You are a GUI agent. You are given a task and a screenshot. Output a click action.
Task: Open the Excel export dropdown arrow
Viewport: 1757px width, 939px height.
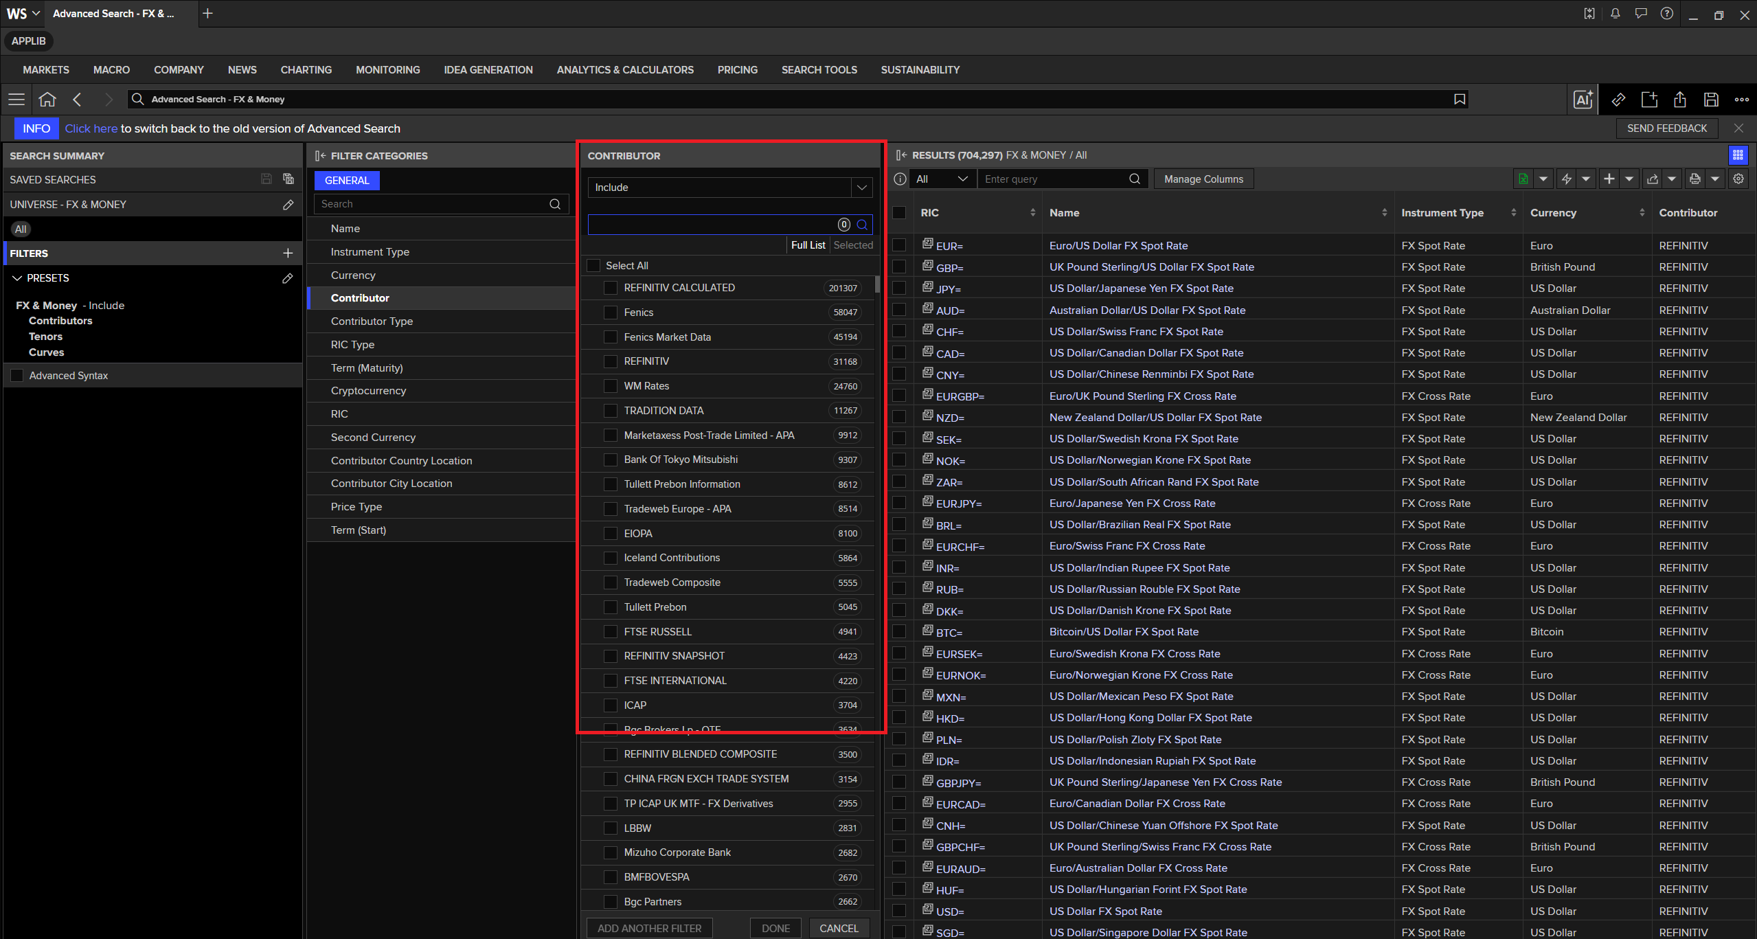pyautogui.click(x=1543, y=179)
